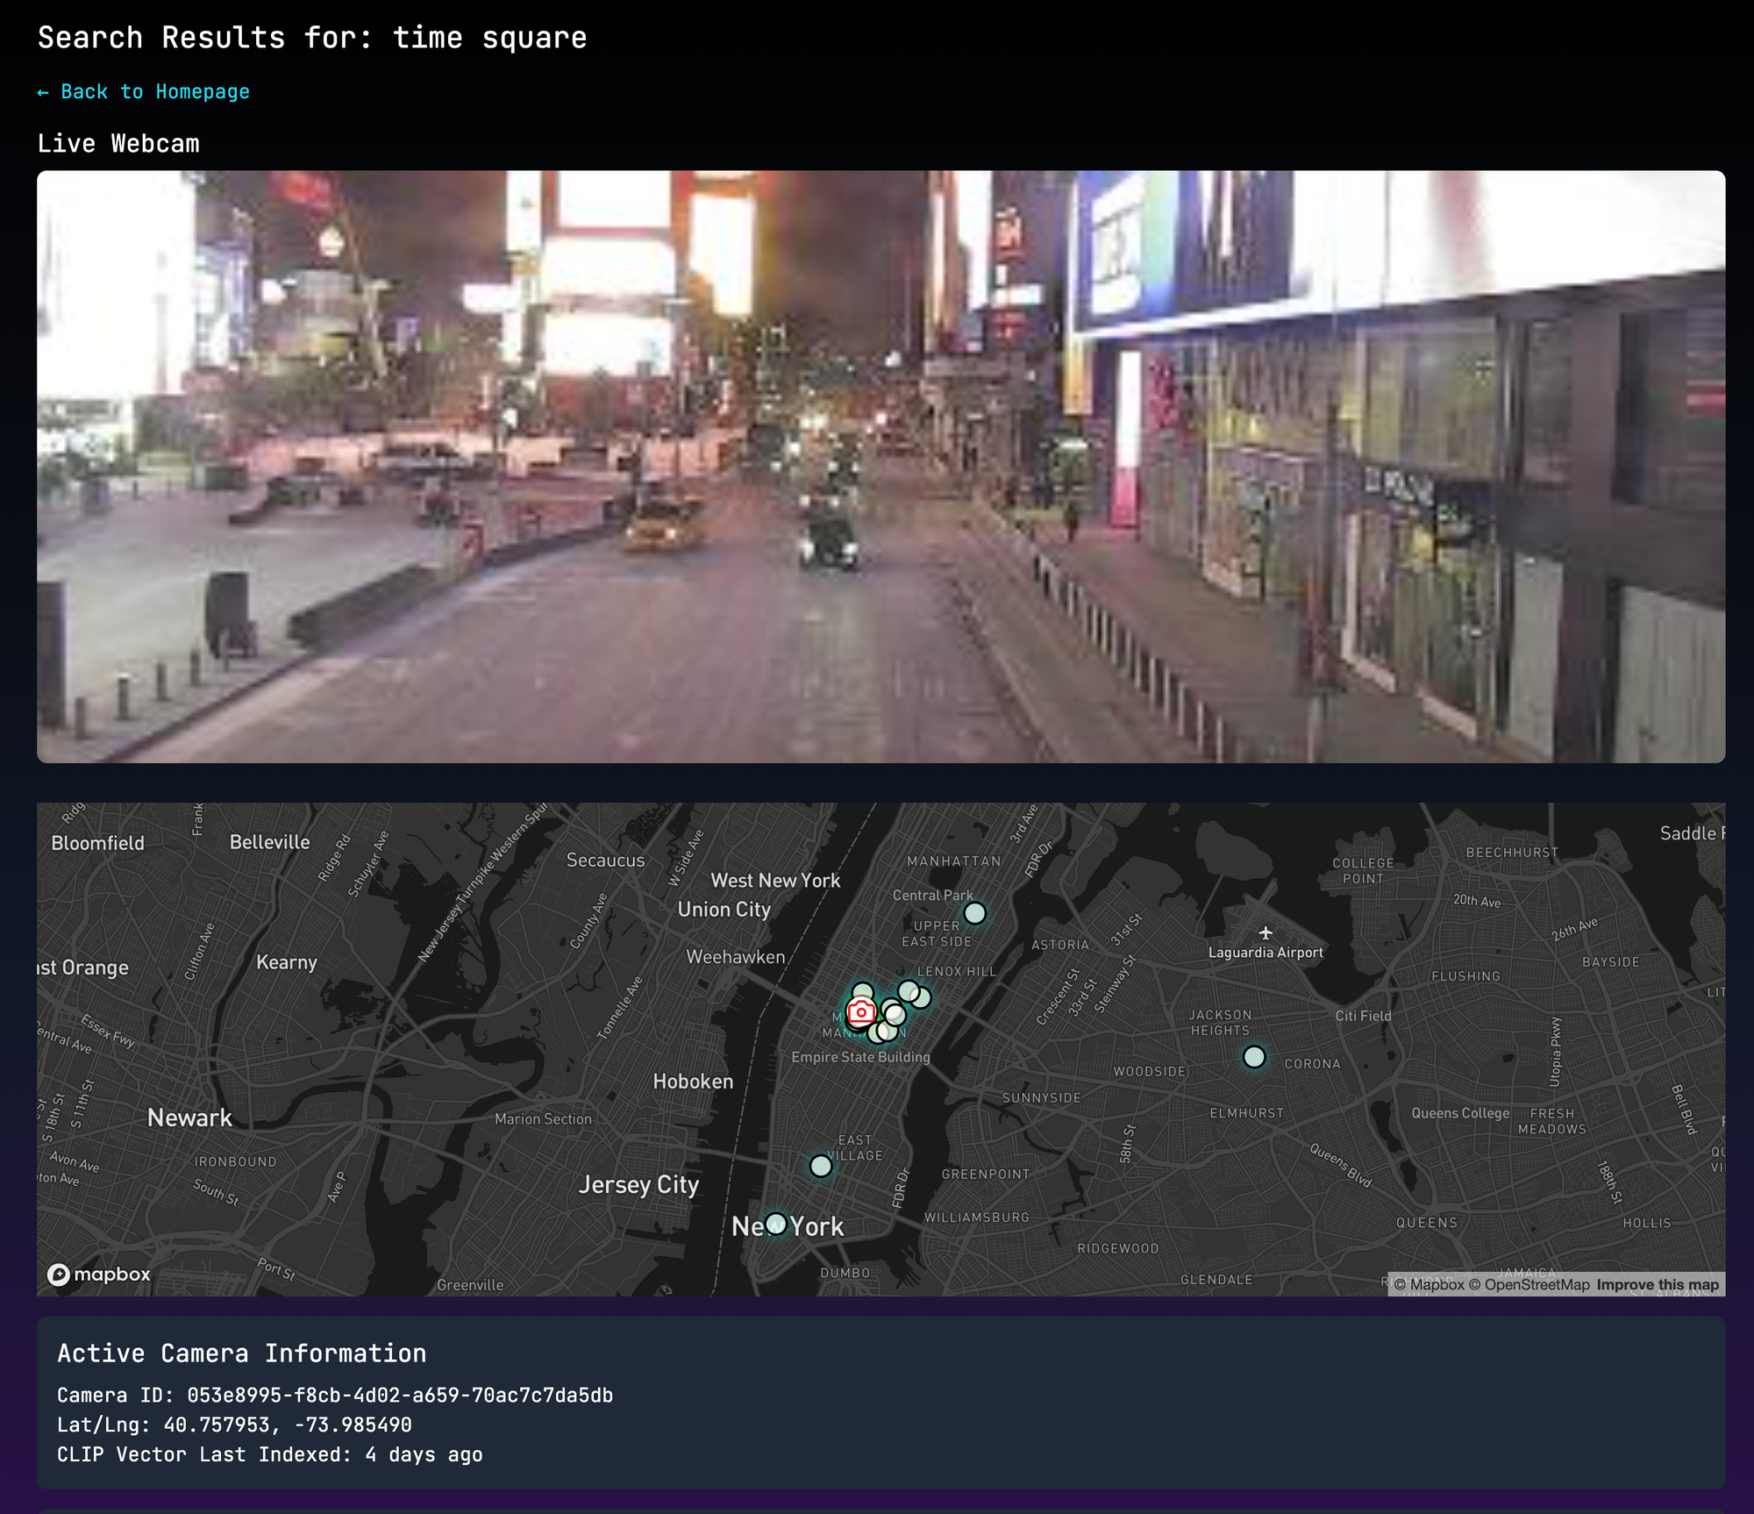
Task: Click the CLIP Vector Last Indexed line
Action: pyautogui.click(x=269, y=1454)
